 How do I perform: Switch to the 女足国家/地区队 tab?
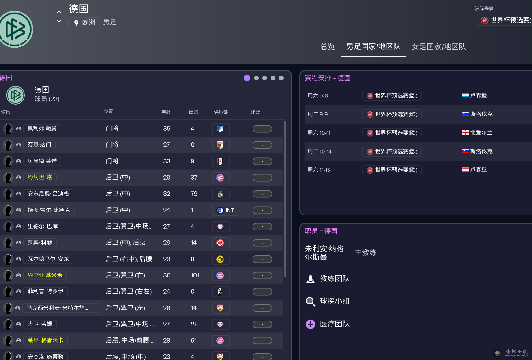[439, 46]
